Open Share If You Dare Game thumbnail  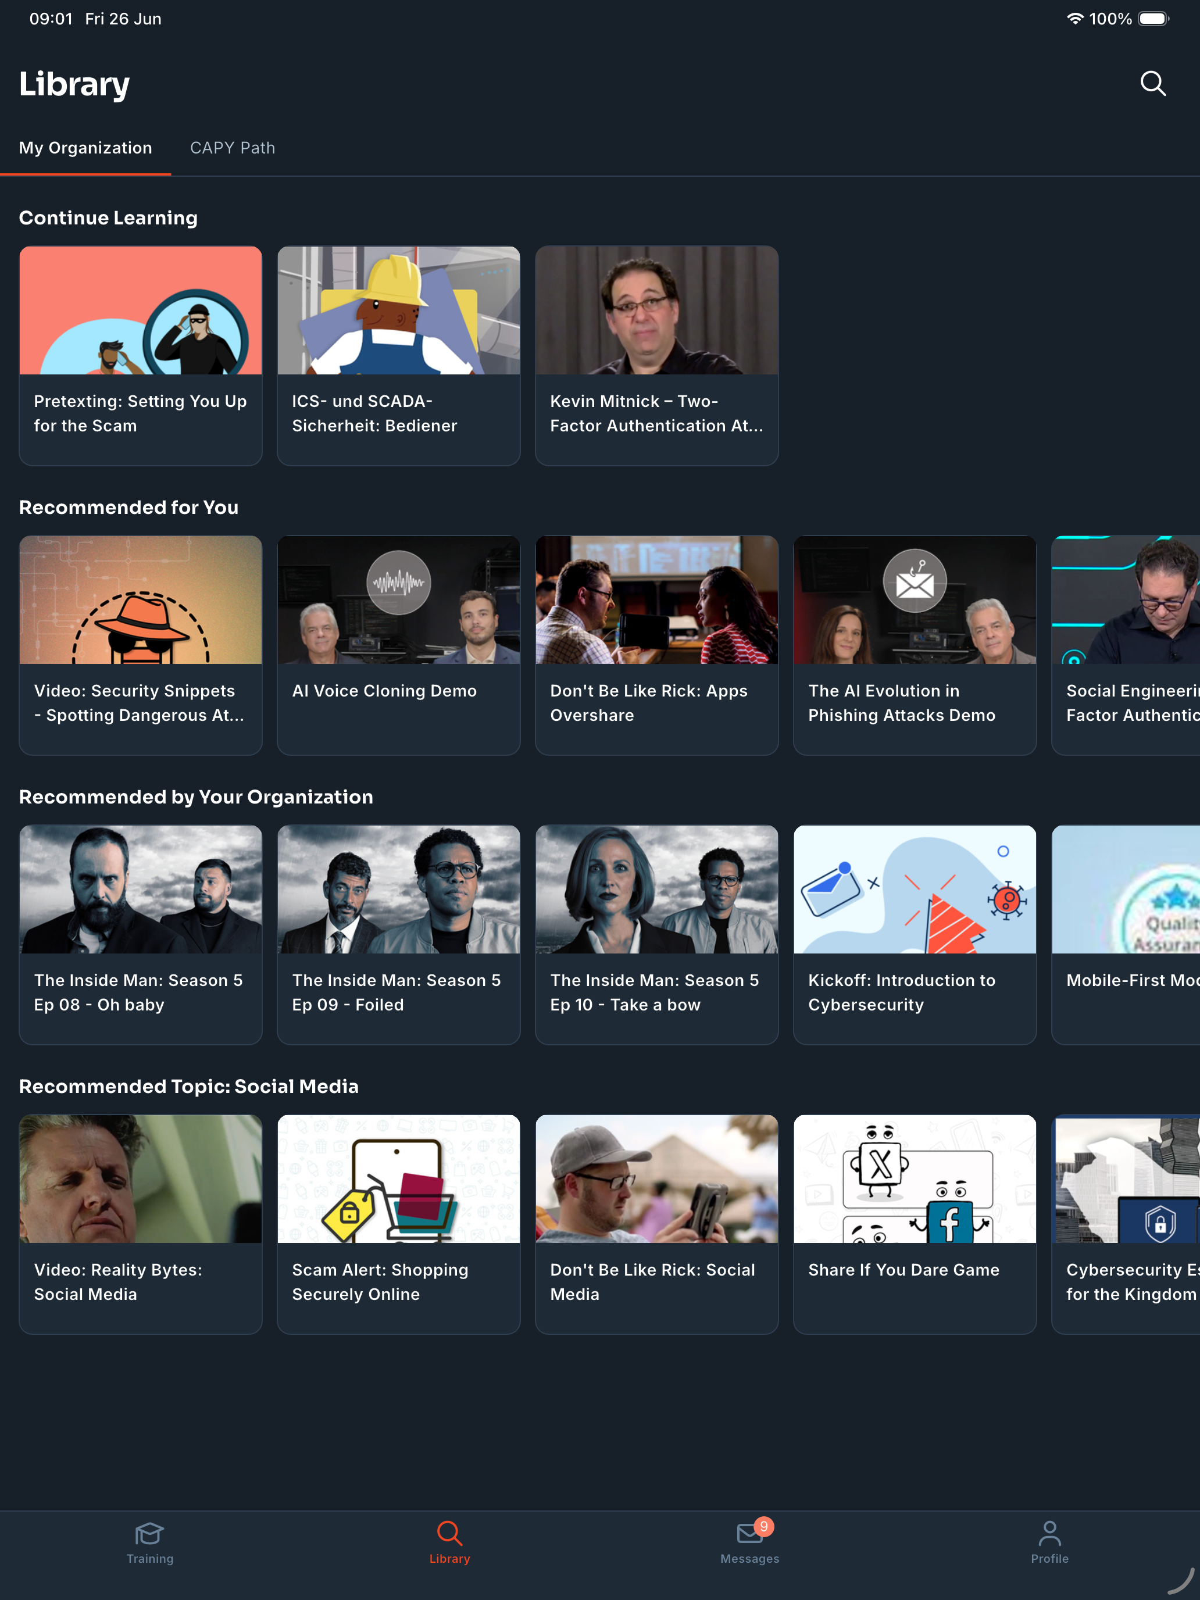[x=915, y=1179]
